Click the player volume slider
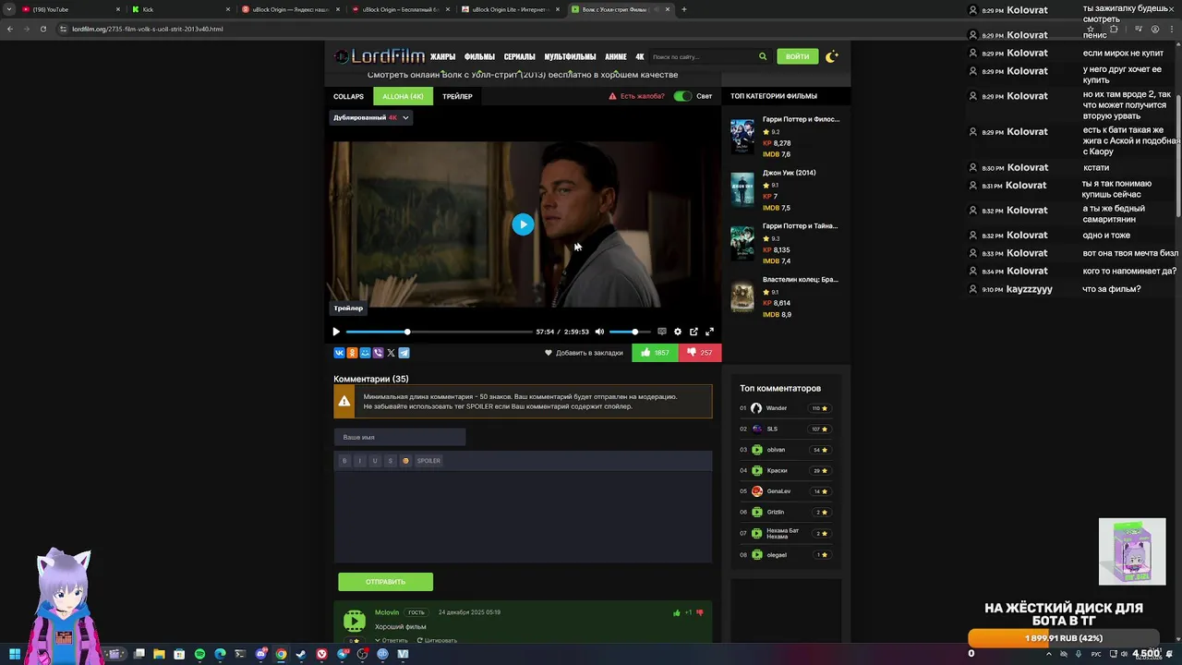 coord(630,332)
